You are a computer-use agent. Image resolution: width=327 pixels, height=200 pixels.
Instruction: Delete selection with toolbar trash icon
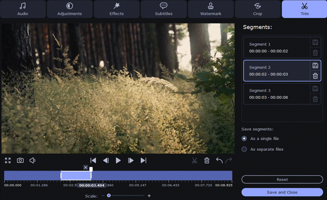(x=207, y=160)
